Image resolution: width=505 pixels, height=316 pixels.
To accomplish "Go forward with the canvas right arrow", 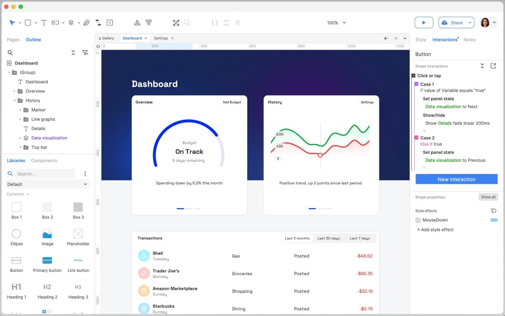I will pos(395,38).
